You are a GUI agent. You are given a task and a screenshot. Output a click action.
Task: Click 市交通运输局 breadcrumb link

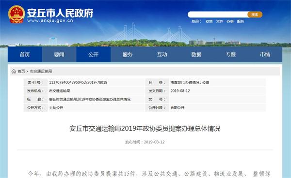pyautogui.click(x=41, y=71)
